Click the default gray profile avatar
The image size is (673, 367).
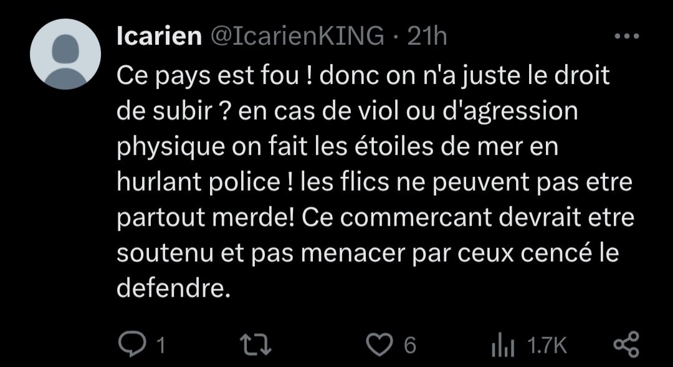click(65, 54)
